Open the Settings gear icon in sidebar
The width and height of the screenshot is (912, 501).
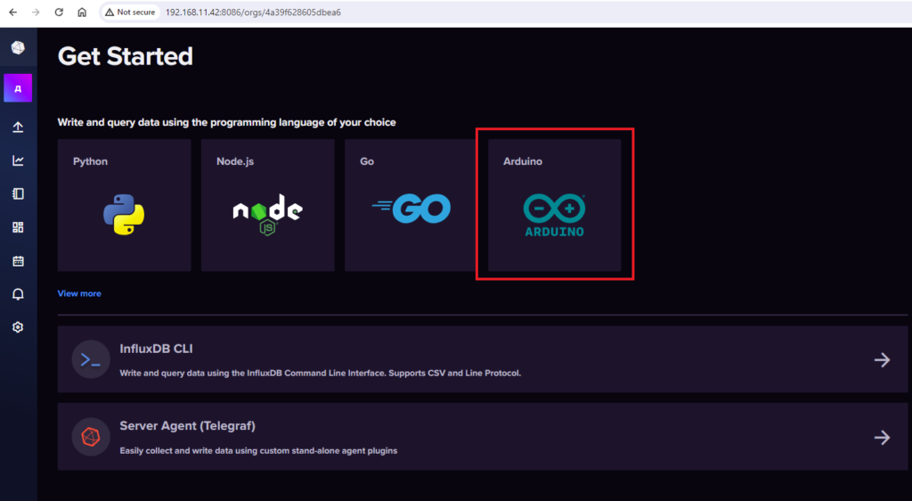pos(18,327)
